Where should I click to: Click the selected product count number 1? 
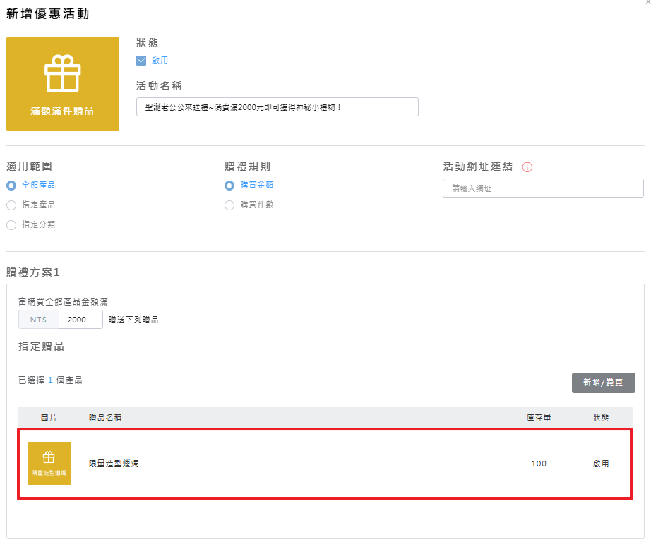pos(50,380)
